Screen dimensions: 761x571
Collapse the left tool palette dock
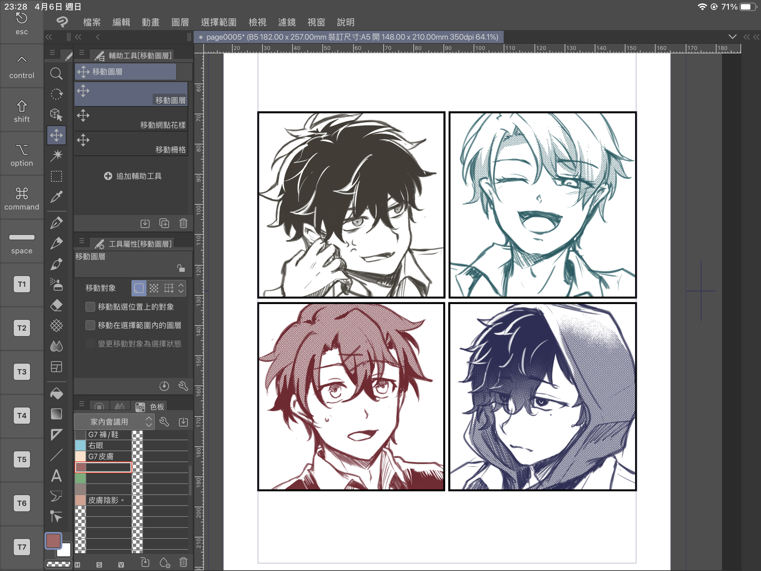point(49,37)
